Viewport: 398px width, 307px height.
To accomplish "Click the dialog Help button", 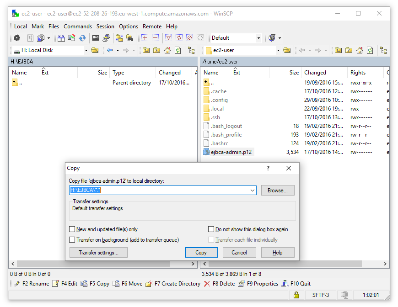I will [278, 253].
